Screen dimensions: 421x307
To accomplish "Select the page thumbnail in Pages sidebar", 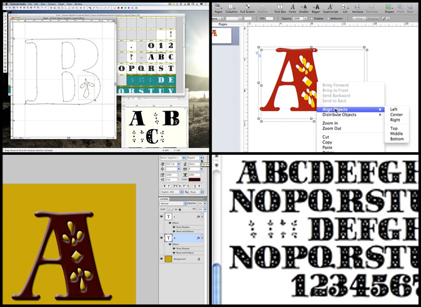I will coord(226,36).
